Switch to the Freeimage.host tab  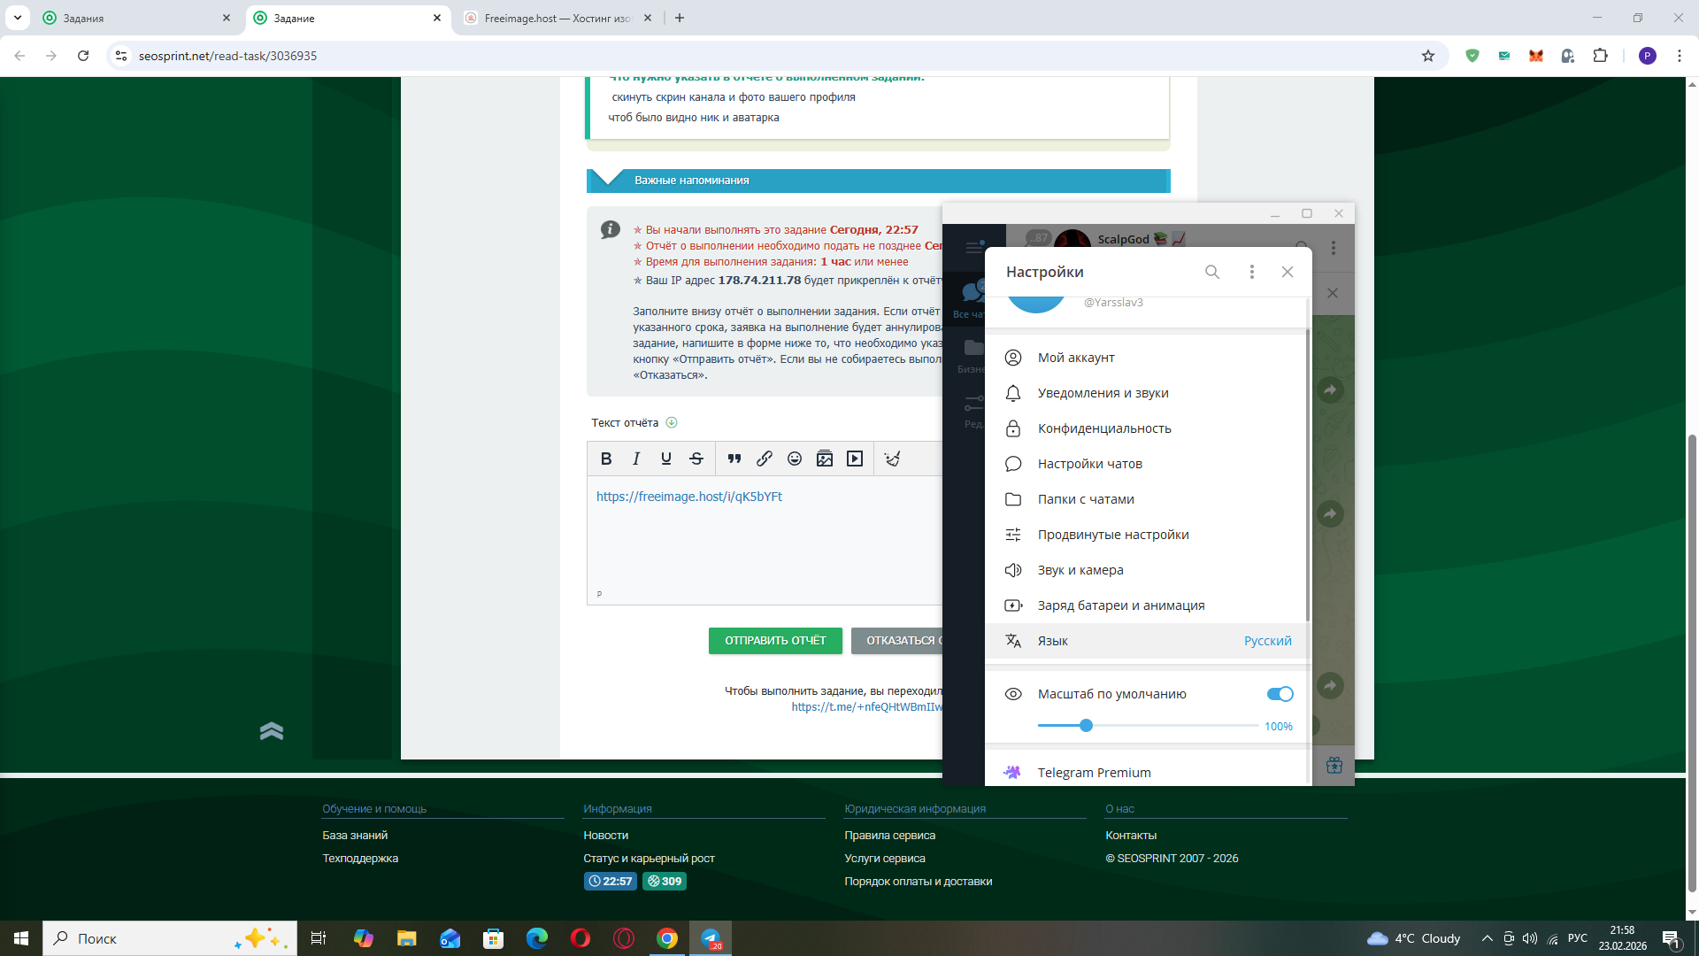click(557, 18)
